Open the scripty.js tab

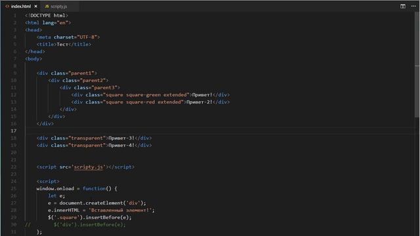[58, 6]
